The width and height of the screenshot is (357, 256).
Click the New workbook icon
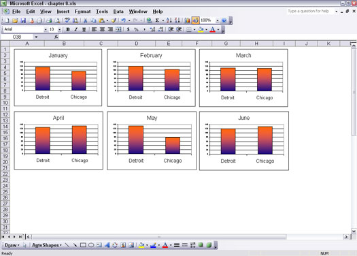click(x=7, y=20)
